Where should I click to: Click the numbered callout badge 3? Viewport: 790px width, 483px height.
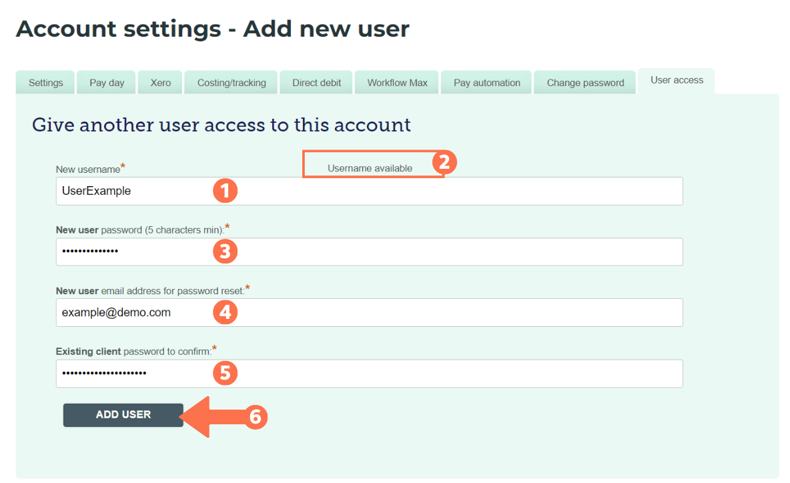coord(225,252)
